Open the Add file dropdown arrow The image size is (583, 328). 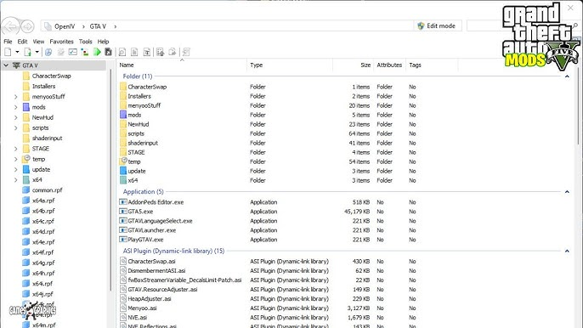pyautogui.click(x=37, y=52)
